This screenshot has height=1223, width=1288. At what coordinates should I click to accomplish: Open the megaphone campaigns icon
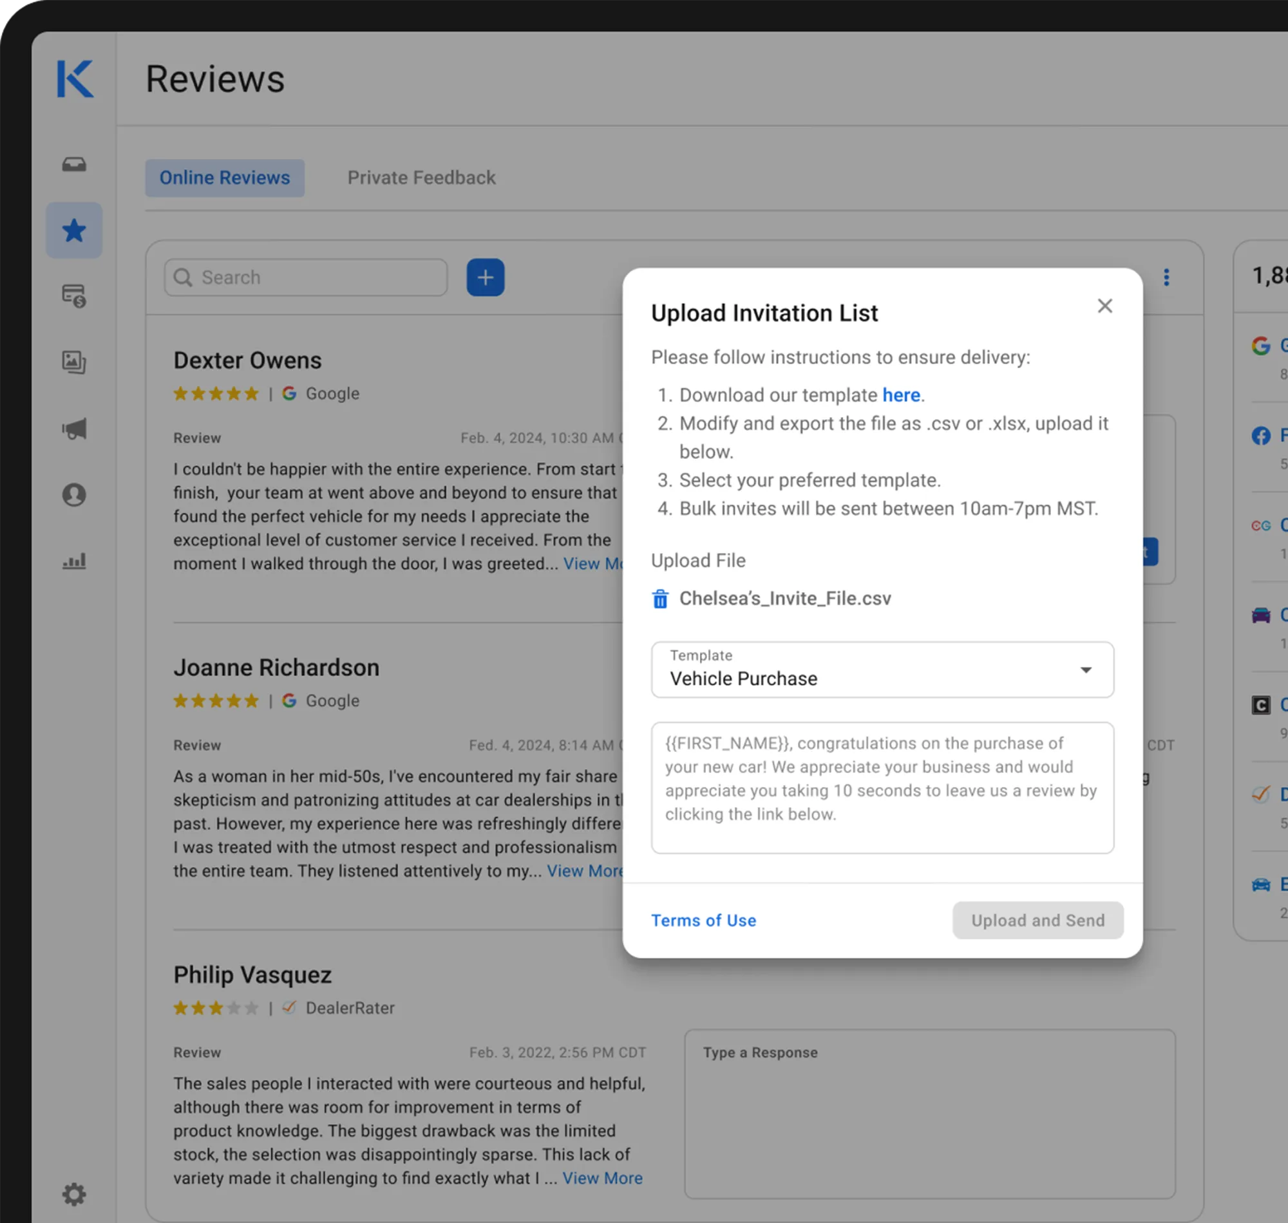(x=73, y=429)
